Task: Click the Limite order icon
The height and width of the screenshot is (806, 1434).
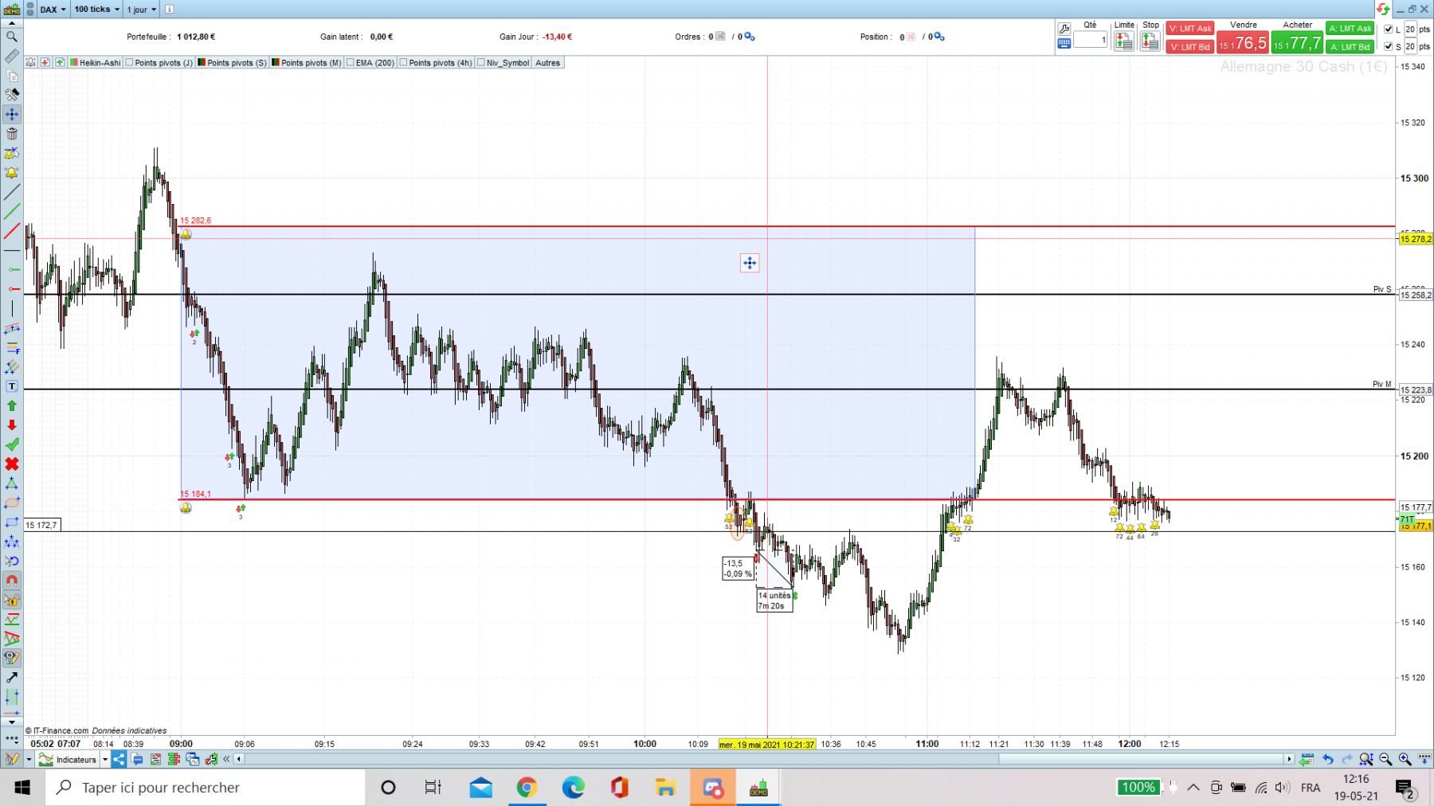Action: tap(1124, 42)
